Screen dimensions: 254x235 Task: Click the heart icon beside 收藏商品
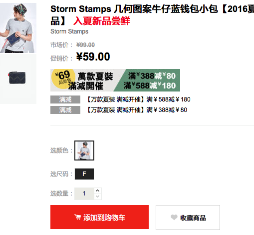(x=174, y=217)
